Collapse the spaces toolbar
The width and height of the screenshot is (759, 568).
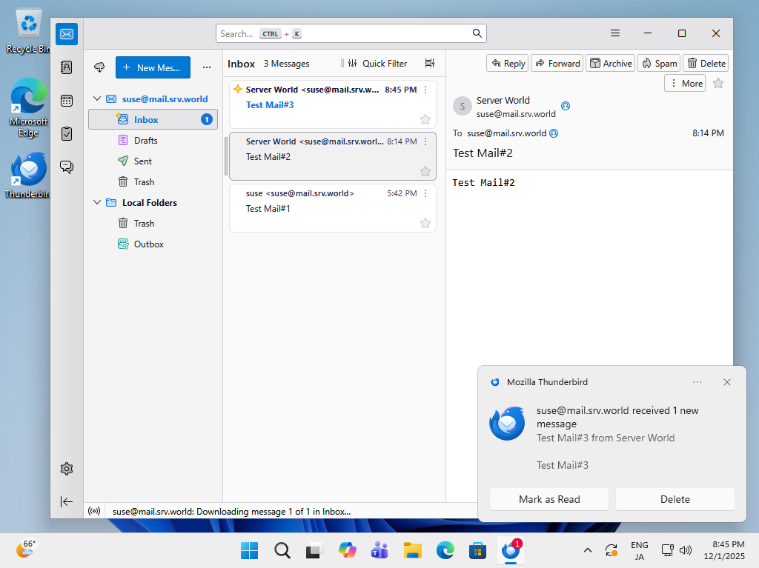67,501
